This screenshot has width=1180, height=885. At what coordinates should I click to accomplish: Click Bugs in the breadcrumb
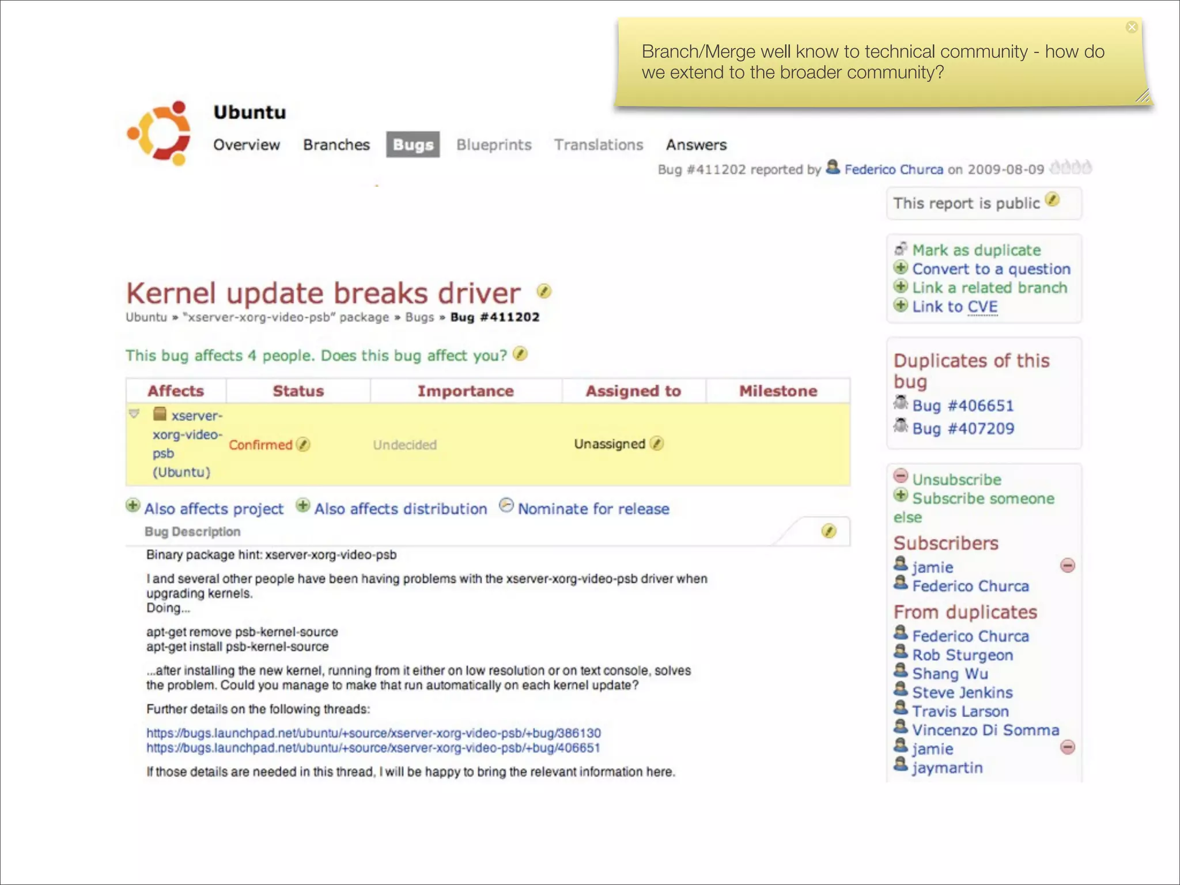click(419, 317)
